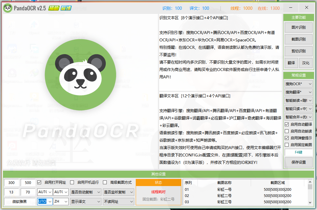This screenshot has width=317, height=210.
Task: Open the 翻译 translate tool
Action: click(292, 63)
